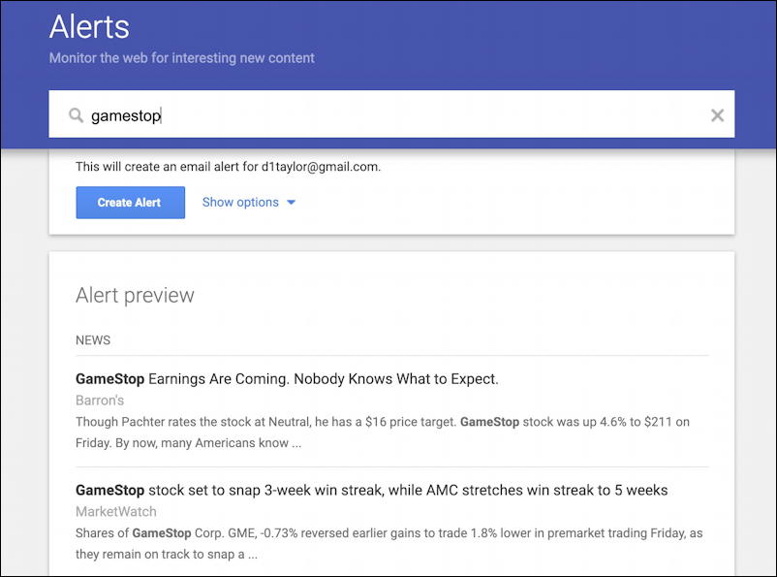Click the NEWS section label
777x577 pixels.
(x=93, y=340)
